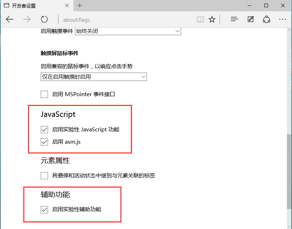Disable 启用实验性 JavaScript 功能

[x=44, y=129]
